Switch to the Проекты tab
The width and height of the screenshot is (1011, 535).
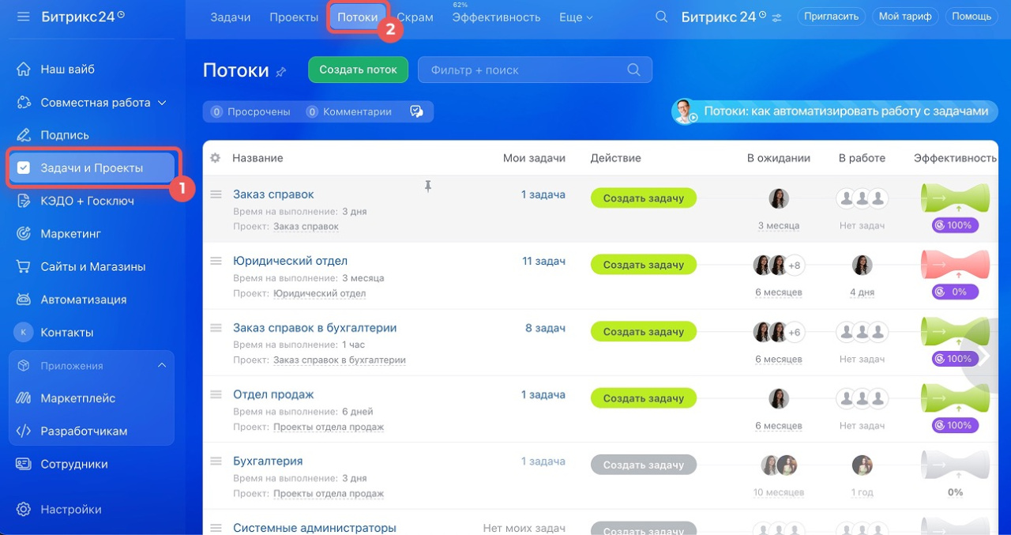point(294,17)
